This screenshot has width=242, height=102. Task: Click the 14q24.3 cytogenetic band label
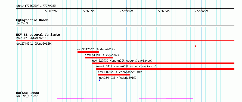(x=22, y=23)
